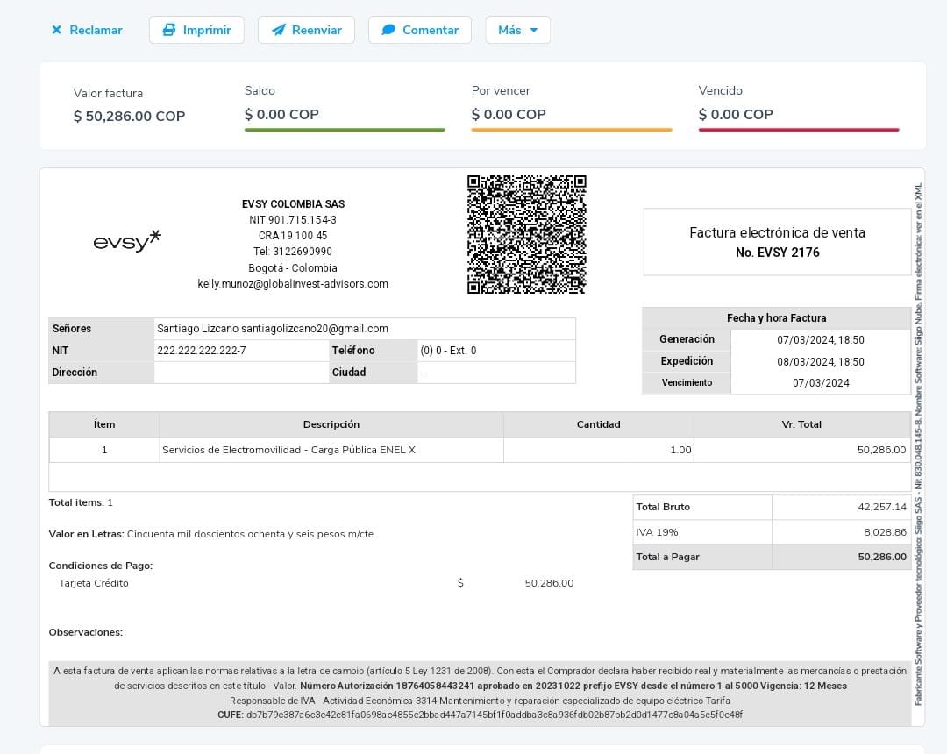Open the Más menu button
Image resolution: width=947 pixels, height=754 pixels.
coord(517,30)
